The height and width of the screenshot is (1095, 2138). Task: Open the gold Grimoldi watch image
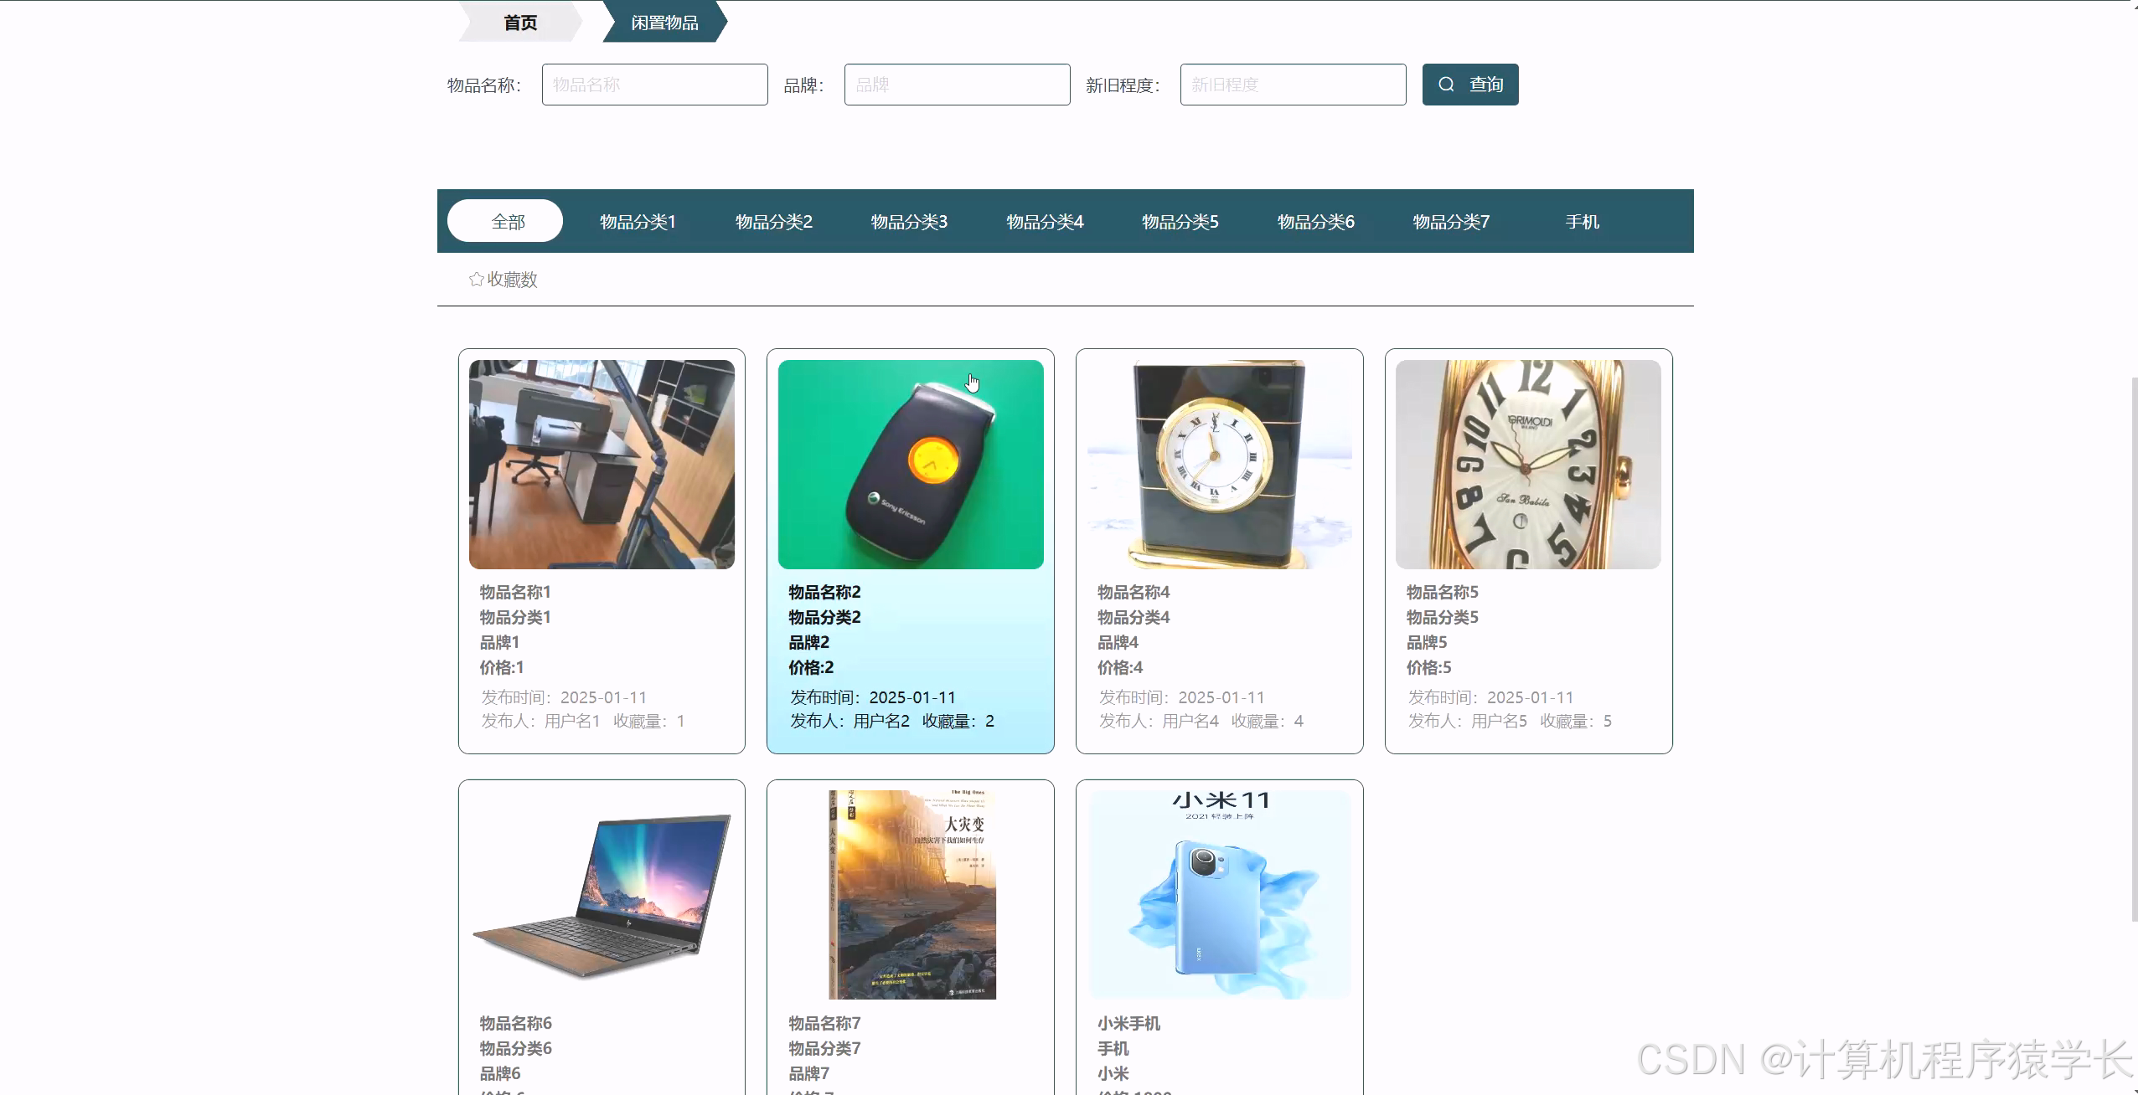[1528, 465]
